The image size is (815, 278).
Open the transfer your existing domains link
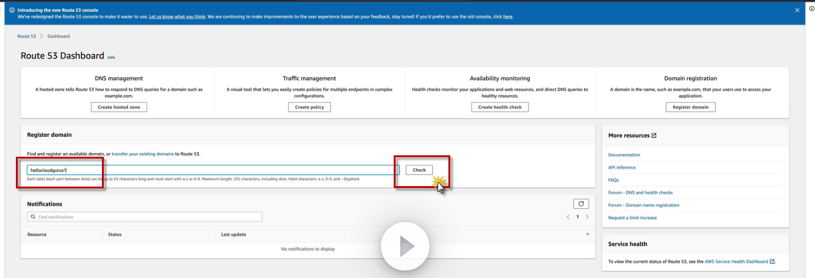click(143, 154)
